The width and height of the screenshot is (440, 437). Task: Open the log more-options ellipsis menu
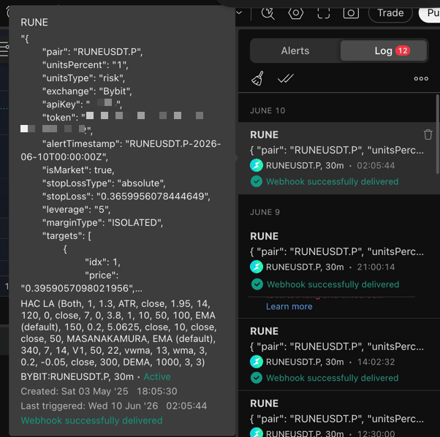point(421,79)
